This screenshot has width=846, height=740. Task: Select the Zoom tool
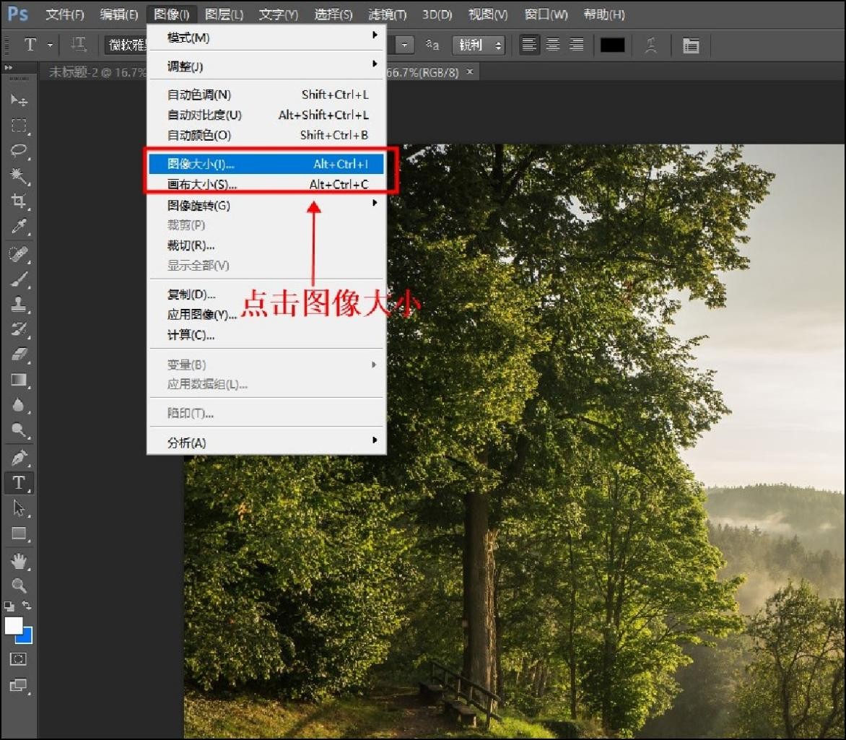(x=19, y=586)
